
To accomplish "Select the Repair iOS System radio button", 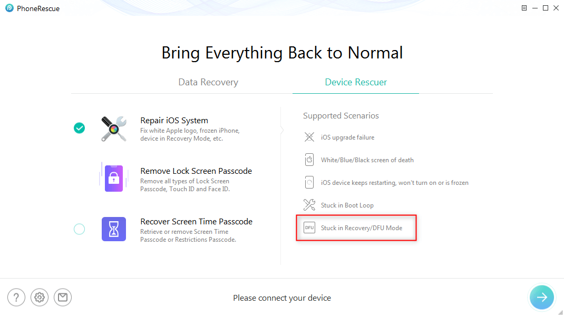I will [x=79, y=128].
